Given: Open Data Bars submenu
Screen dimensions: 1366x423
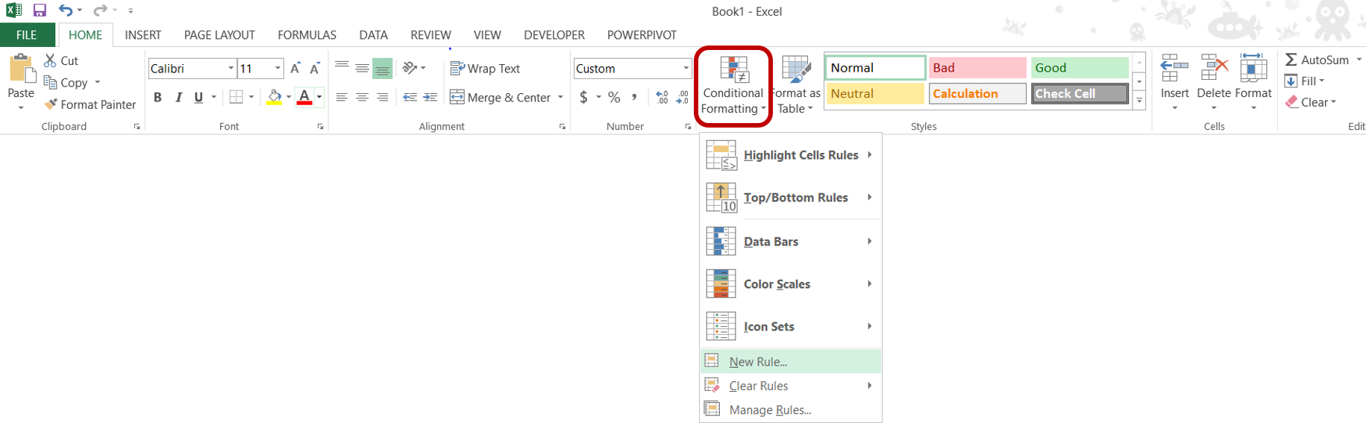Looking at the screenshot, I should (x=790, y=242).
